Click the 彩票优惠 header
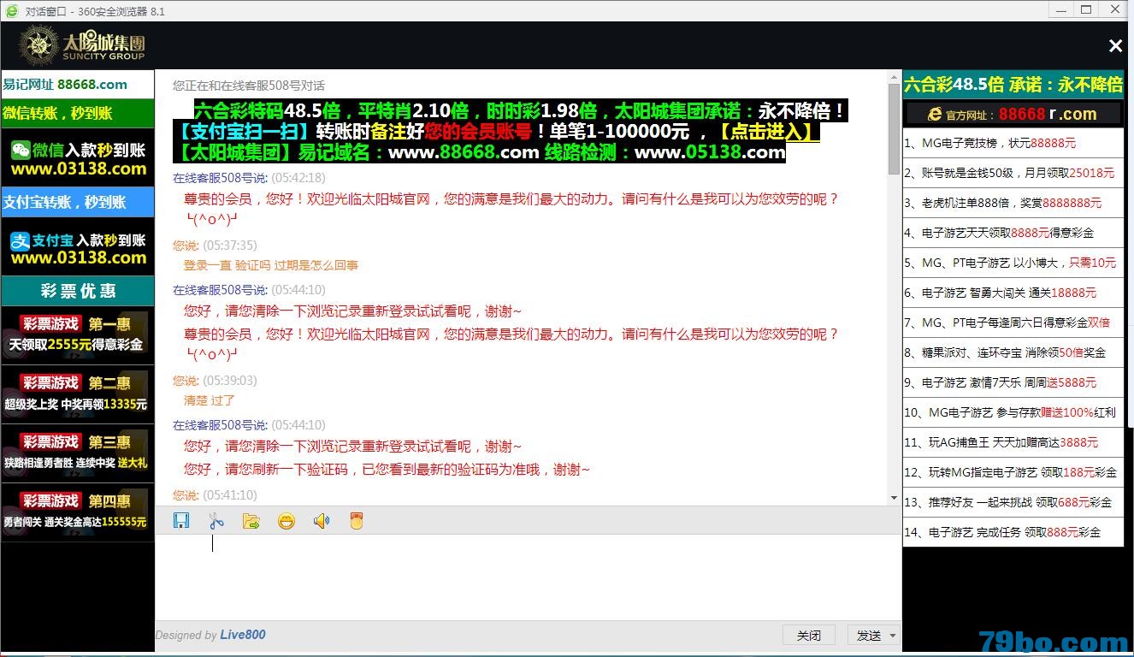 click(77, 291)
